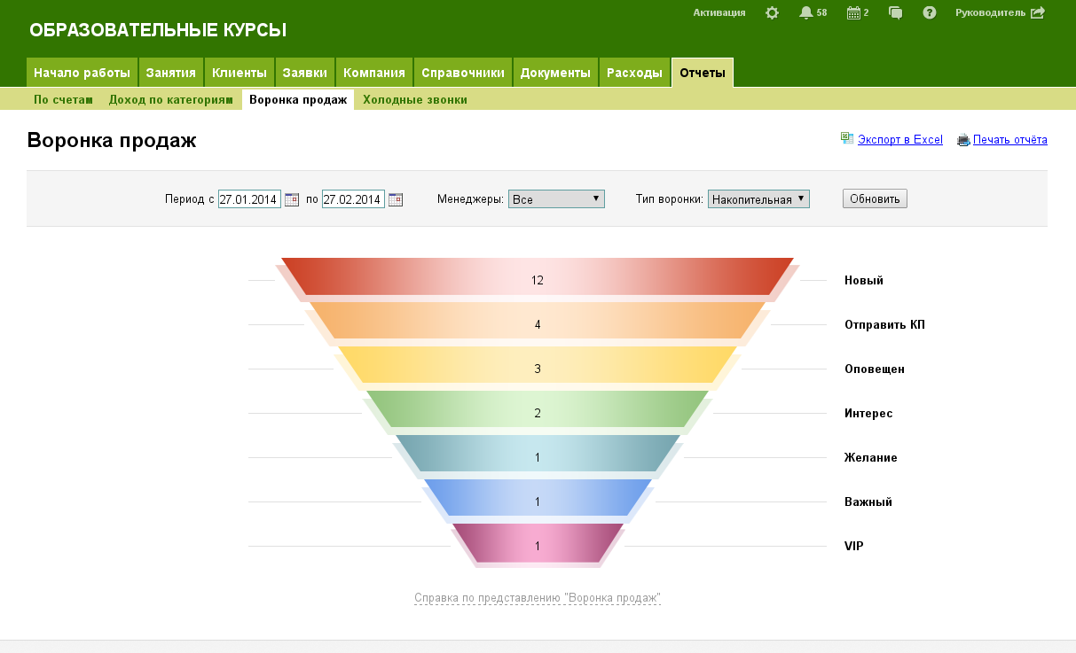The image size is (1076, 653).
Task: Open settings via the gear icon
Action: click(x=772, y=13)
